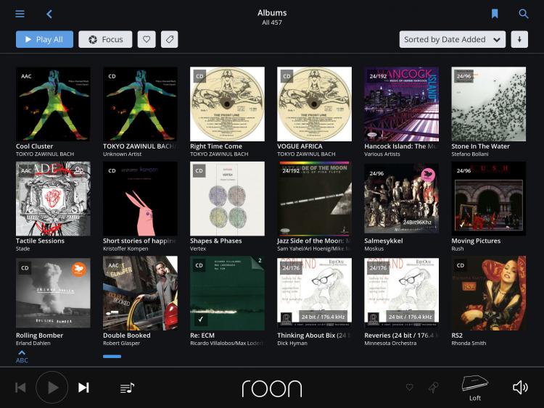Open the Shapes & Phases album cover
Image resolution: width=544 pixels, height=408 pixels.
click(x=227, y=199)
